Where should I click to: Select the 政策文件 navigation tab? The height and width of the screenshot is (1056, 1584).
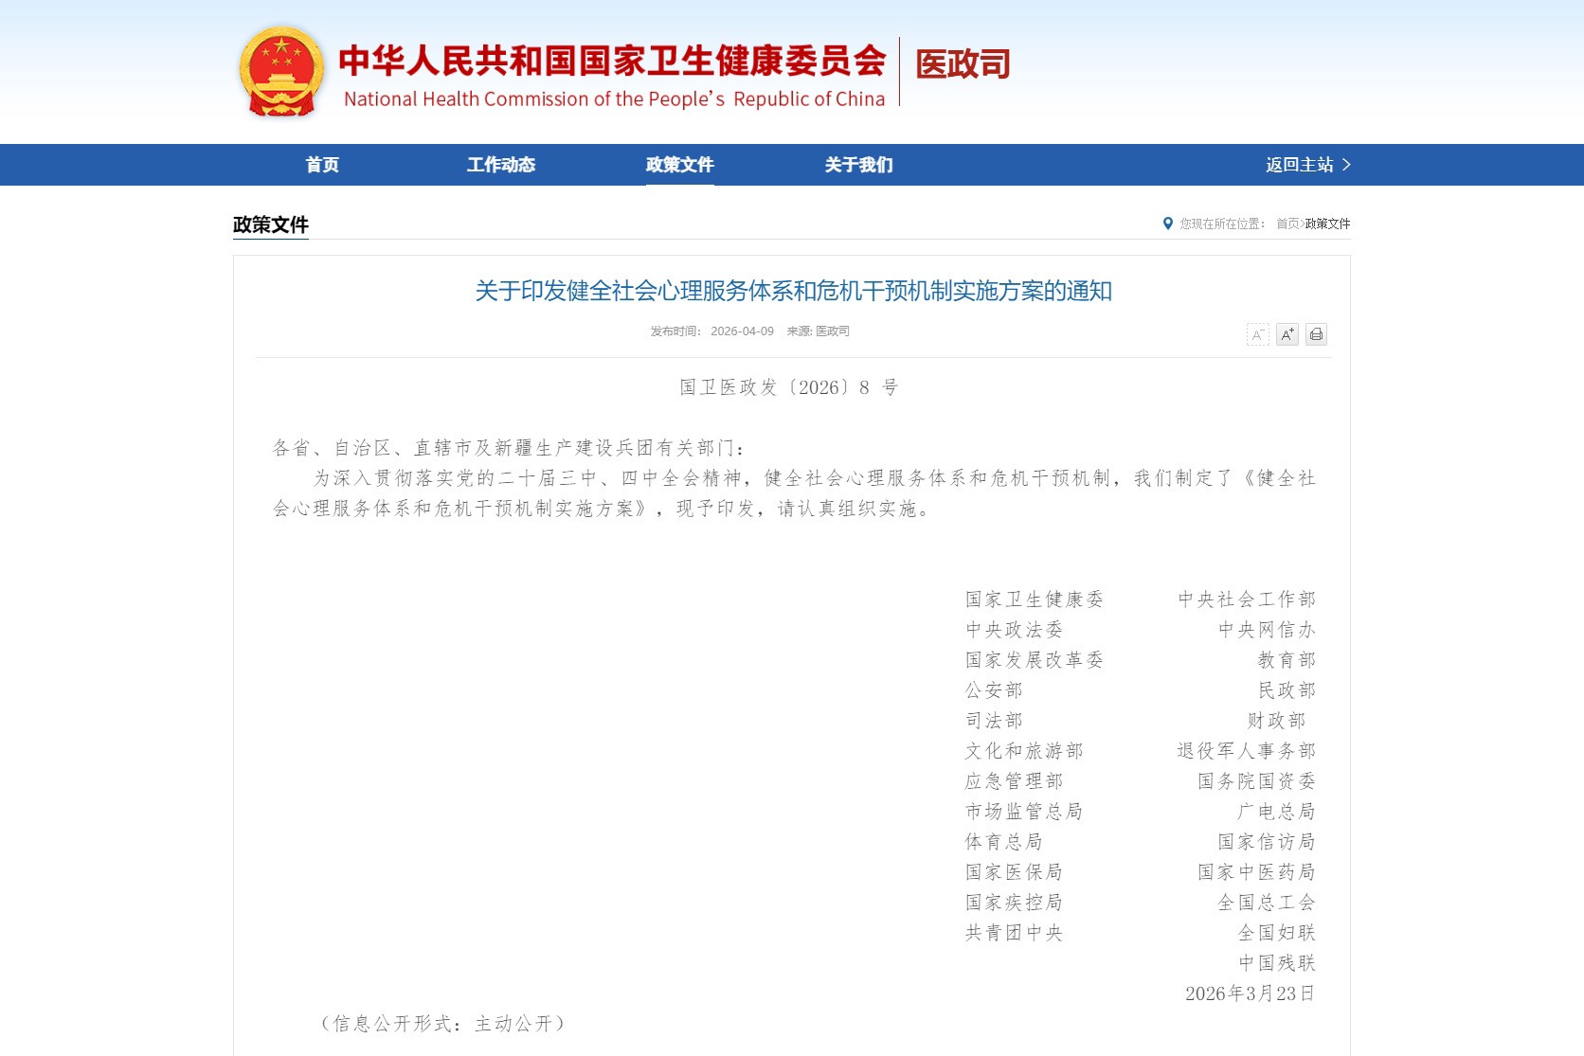point(679,165)
